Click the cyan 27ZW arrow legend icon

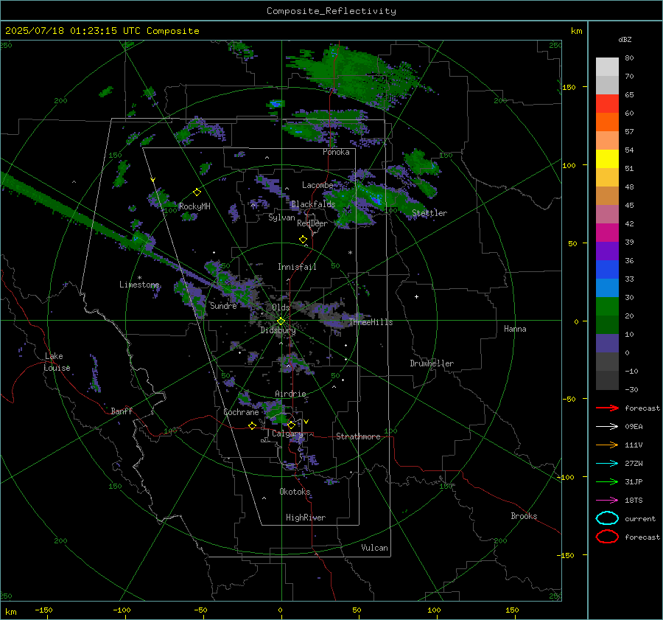coord(607,464)
